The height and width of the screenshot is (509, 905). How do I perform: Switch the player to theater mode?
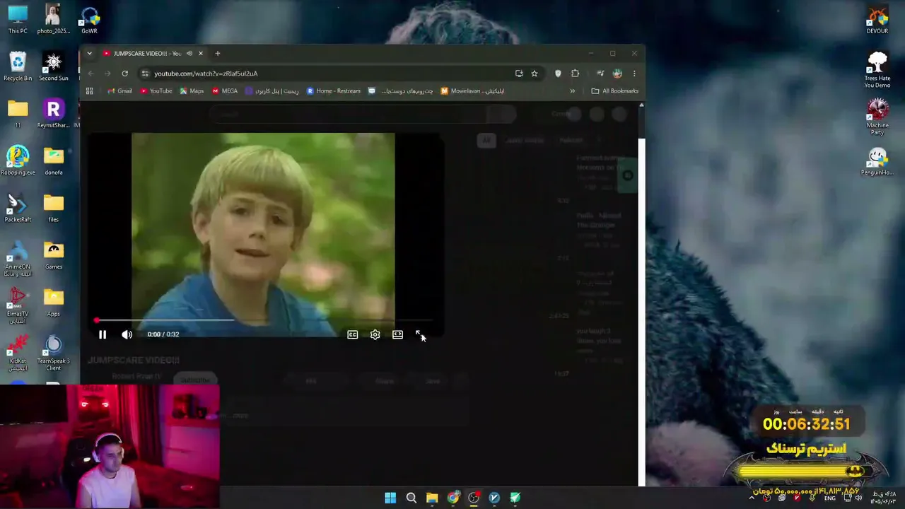(x=397, y=334)
